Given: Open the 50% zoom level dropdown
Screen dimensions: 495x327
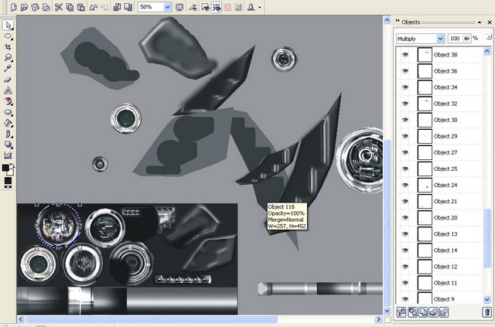Looking at the screenshot, I should (x=169, y=7).
